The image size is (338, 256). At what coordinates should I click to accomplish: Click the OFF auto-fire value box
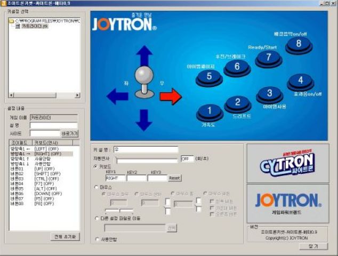tap(187, 159)
